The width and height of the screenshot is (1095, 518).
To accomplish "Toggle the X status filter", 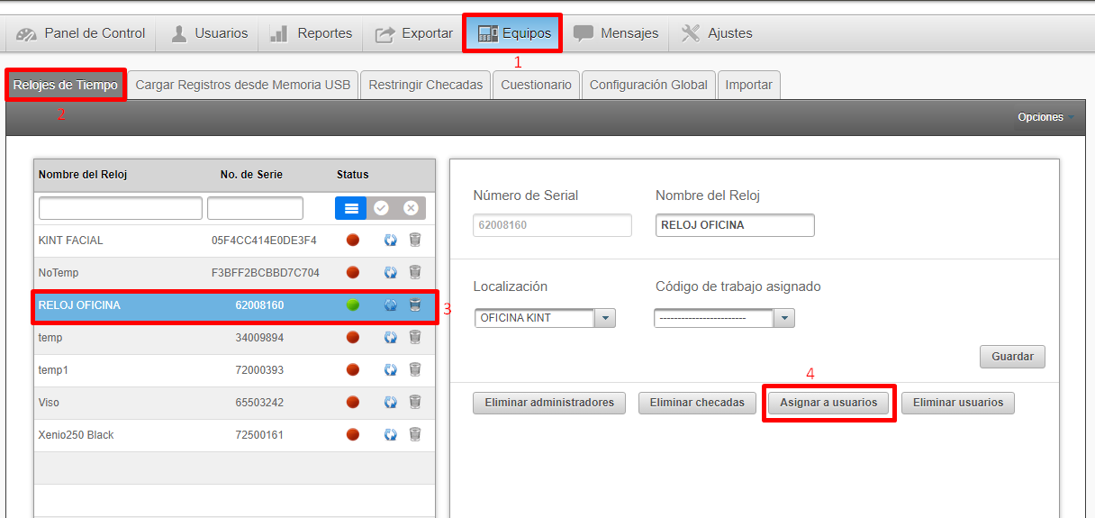I will (x=411, y=208).
